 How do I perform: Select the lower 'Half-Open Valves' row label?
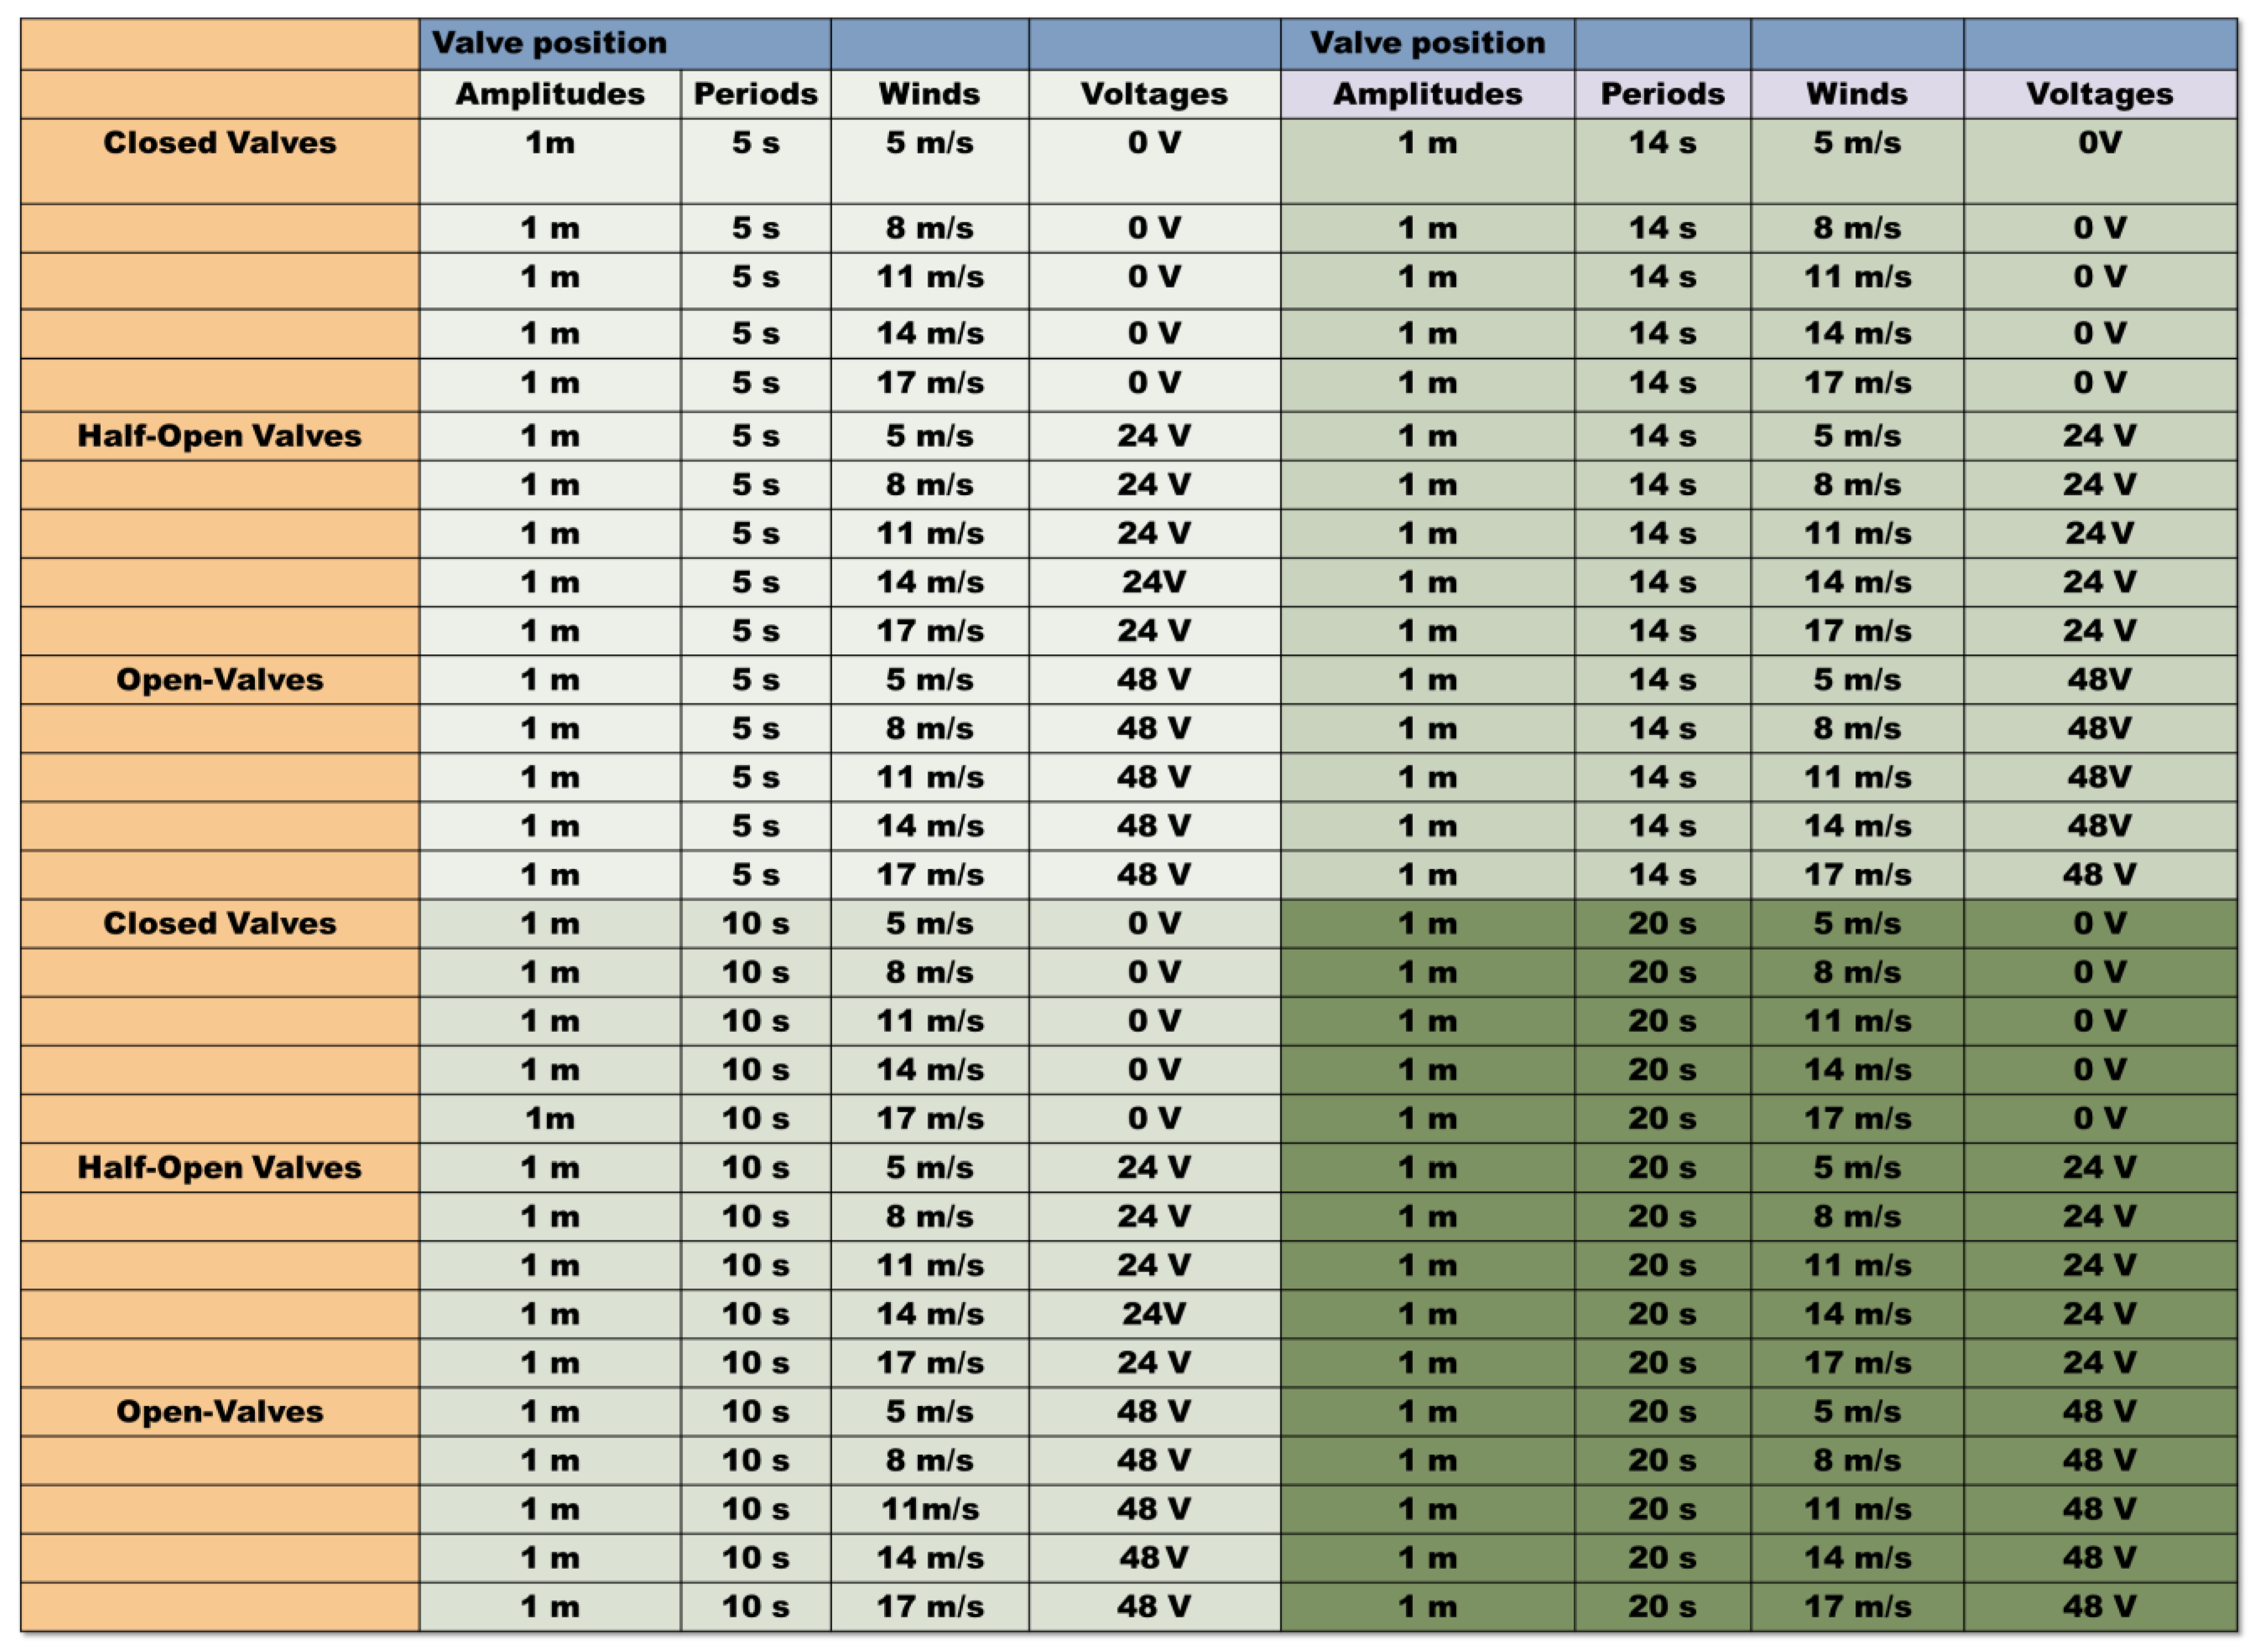(x=219, y=1168)
